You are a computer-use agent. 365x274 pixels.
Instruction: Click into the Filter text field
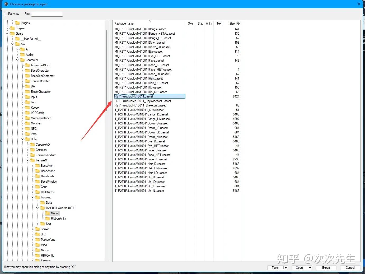(x=47, y=14)
